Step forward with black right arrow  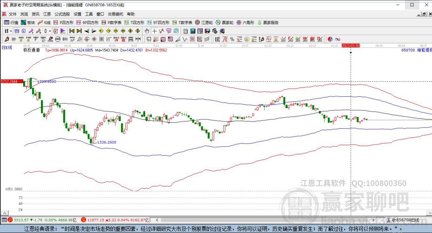click(x=94, y=31)
